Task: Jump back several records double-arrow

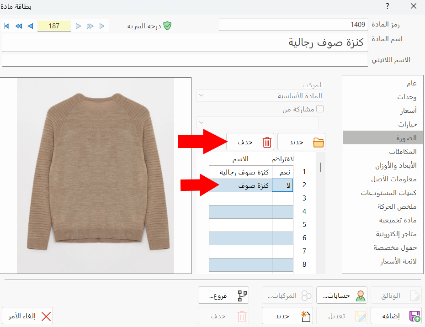Action: click(x=19, y=26)
